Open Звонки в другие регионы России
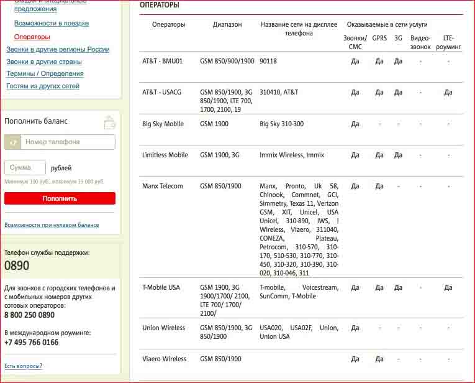The image size is (475, 383). (58, 49)
